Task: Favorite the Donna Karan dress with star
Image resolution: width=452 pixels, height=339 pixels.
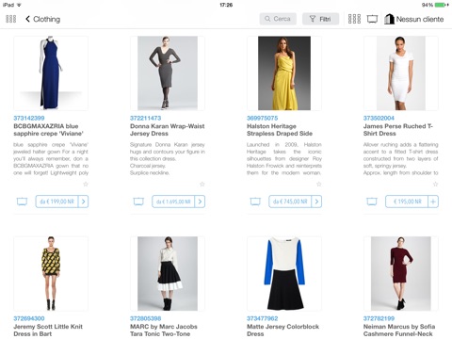Action: click(202, 185)
